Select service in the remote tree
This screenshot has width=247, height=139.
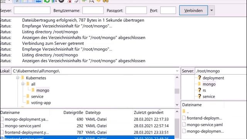(x=209, y=97)
